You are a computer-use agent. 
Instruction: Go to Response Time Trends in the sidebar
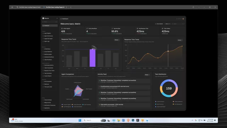tap(49, 70)
